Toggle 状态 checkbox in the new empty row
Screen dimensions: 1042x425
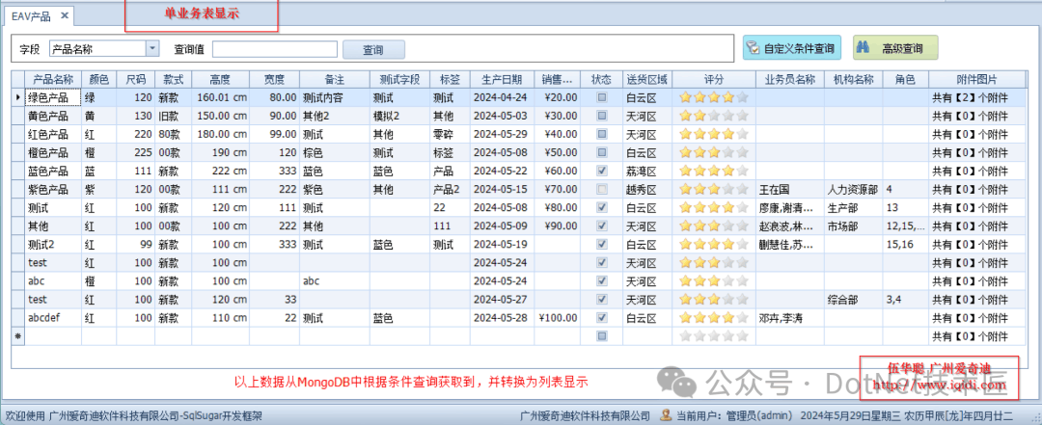(x=602, y=336)
